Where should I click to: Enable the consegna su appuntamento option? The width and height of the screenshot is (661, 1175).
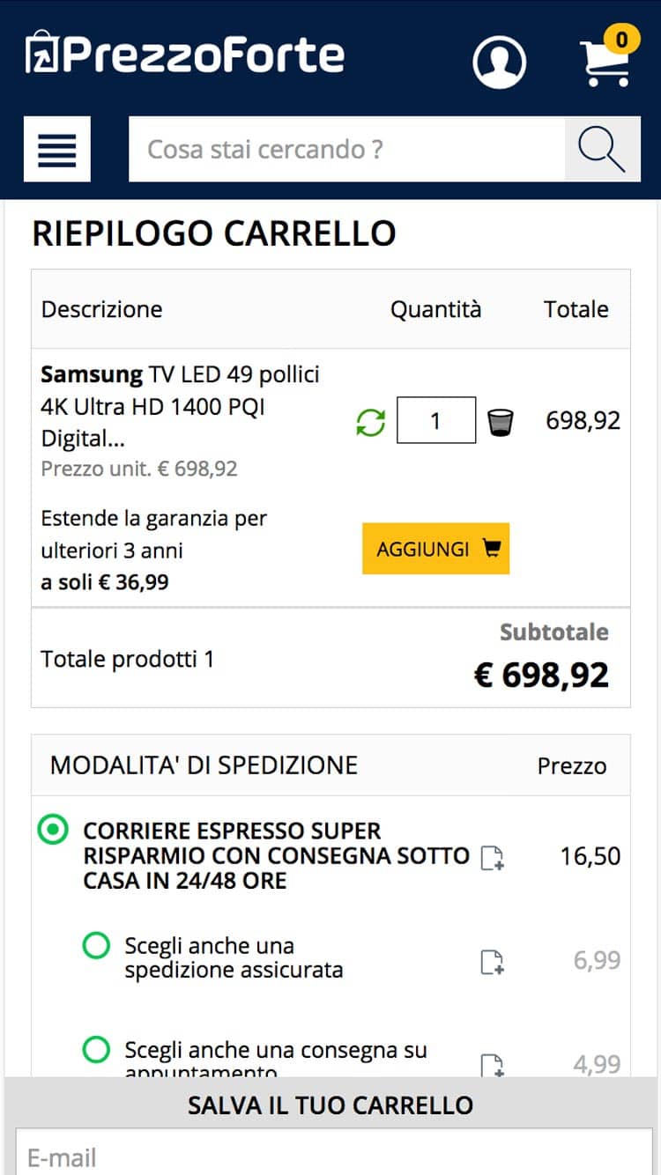(x=96, y=1050)
